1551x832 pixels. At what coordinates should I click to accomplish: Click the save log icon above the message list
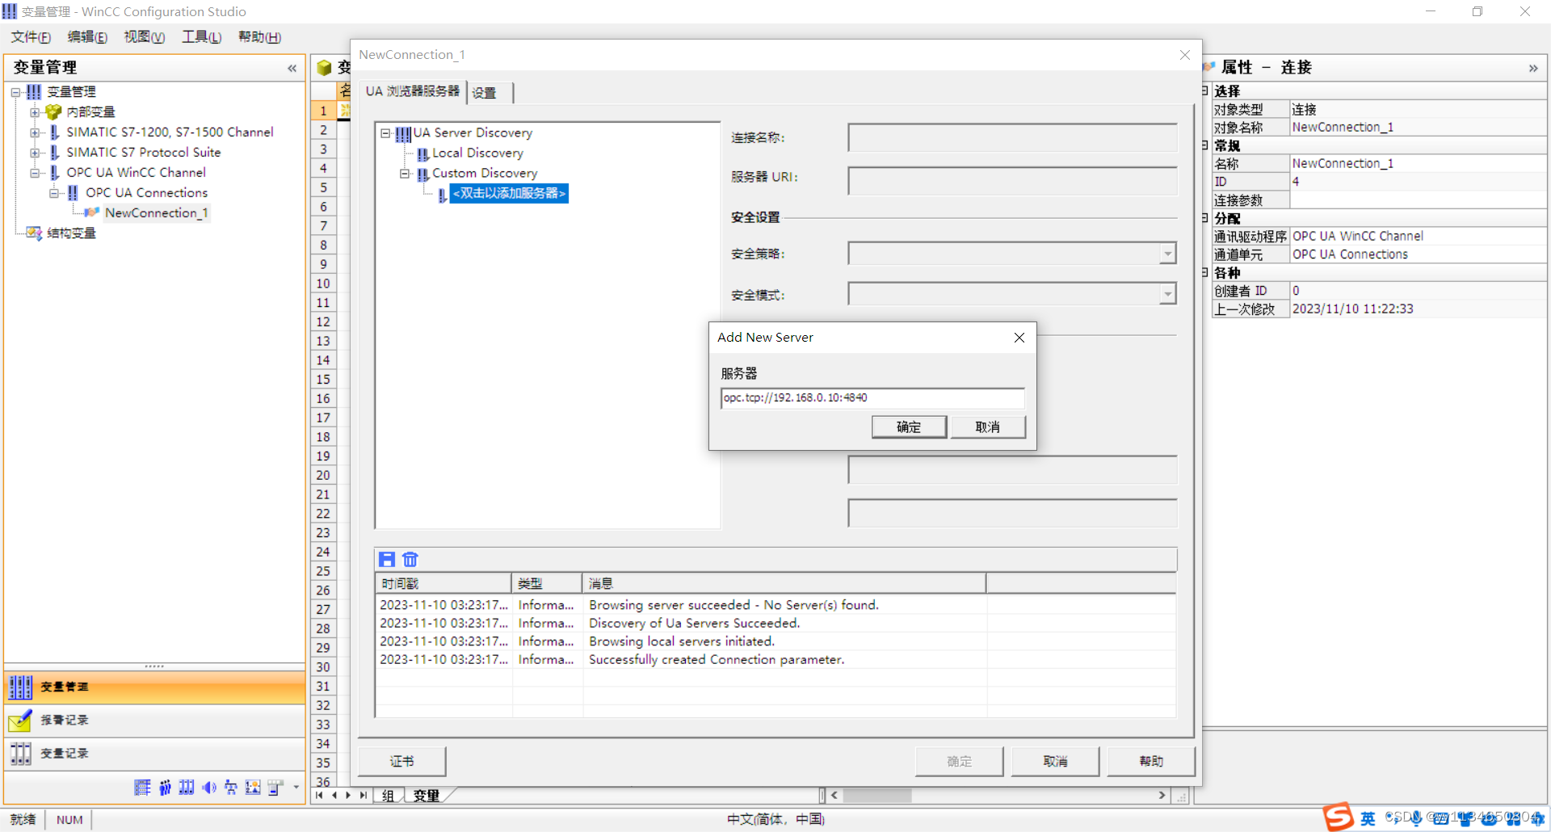click(x=387, y=559)
